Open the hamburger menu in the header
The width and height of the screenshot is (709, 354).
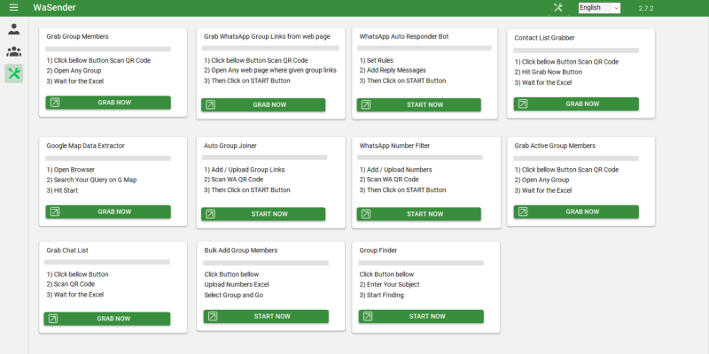pyautogui.click(x=14, y=8)
